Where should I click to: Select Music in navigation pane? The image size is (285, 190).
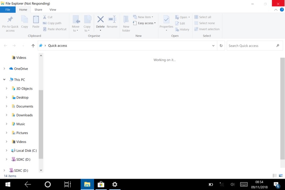pos(21,124)
